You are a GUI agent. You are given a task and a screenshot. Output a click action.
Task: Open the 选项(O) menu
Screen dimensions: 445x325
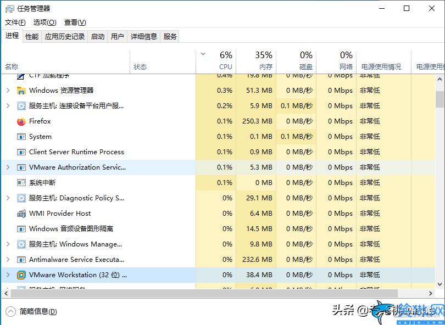pyautogui.click(x=45, y=23)
